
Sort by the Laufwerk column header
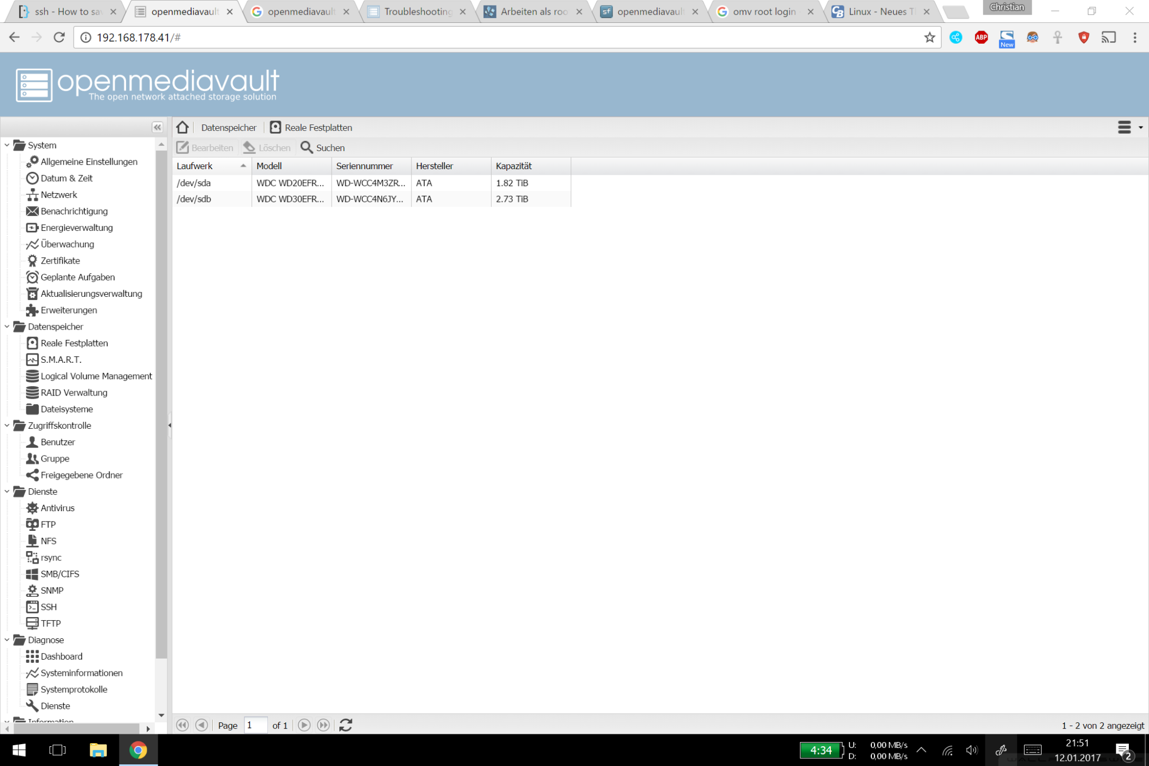point(210,166)
